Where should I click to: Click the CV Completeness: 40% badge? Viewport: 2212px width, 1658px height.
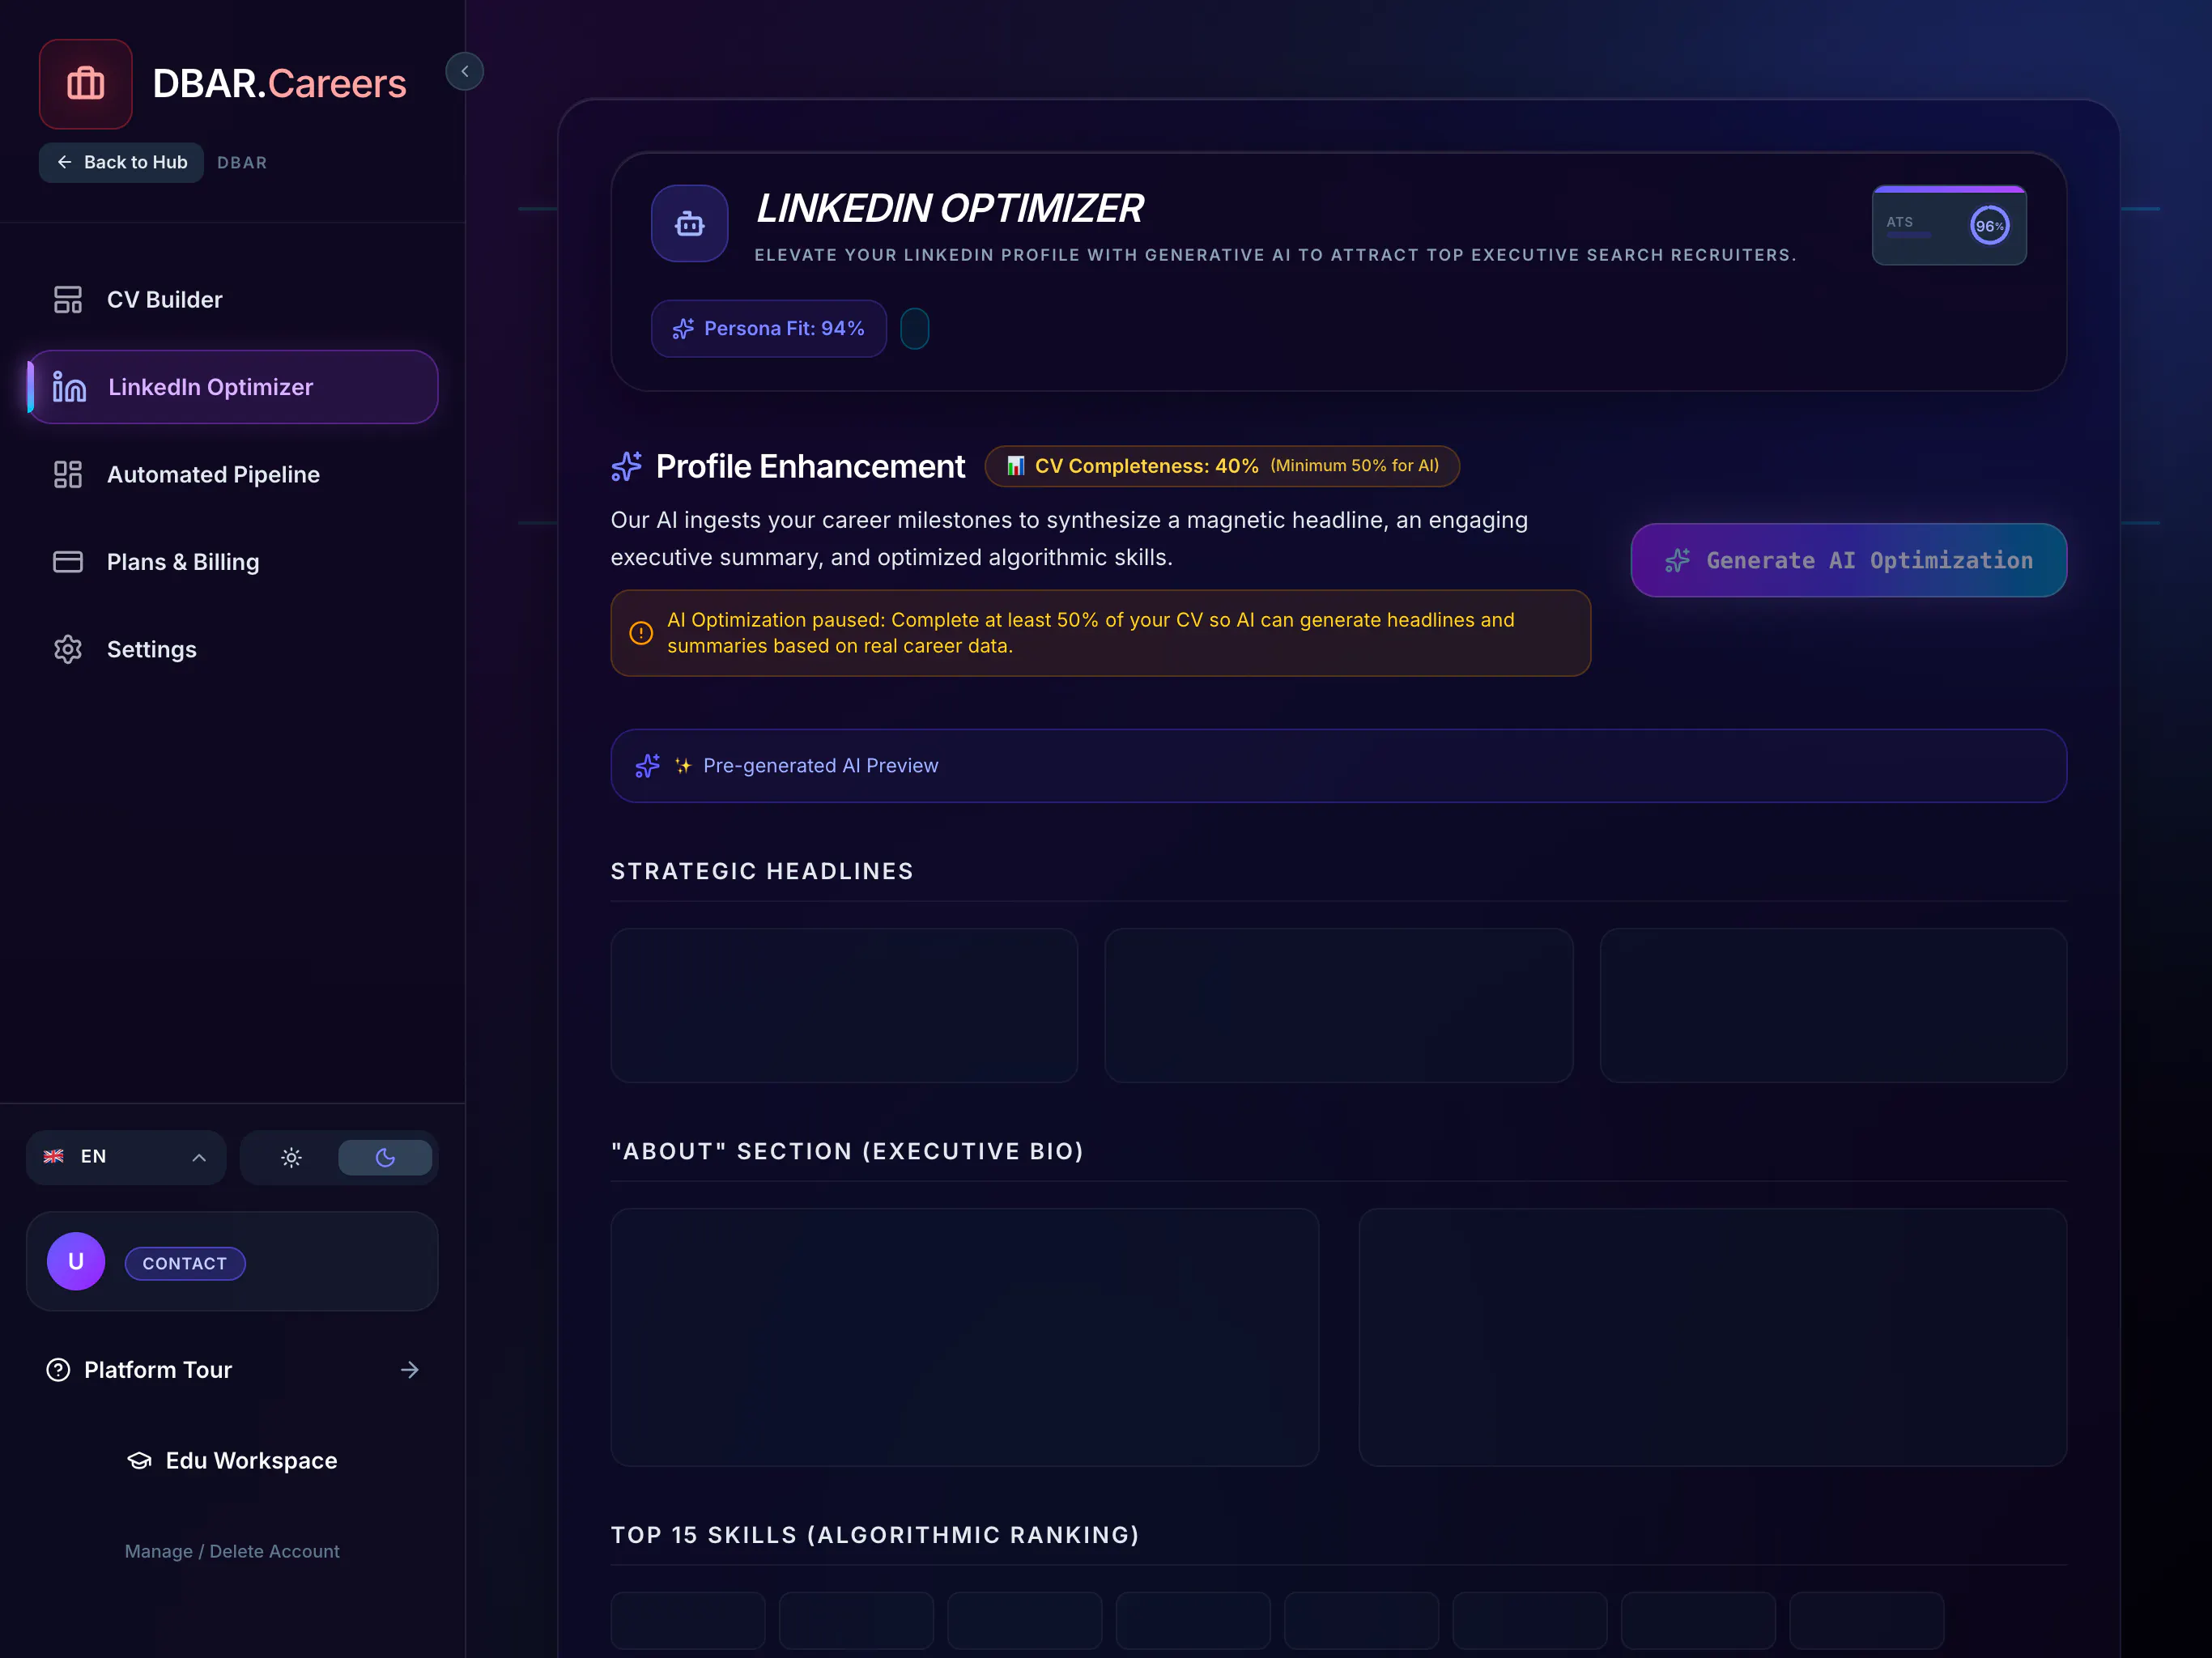point(1222,466)
